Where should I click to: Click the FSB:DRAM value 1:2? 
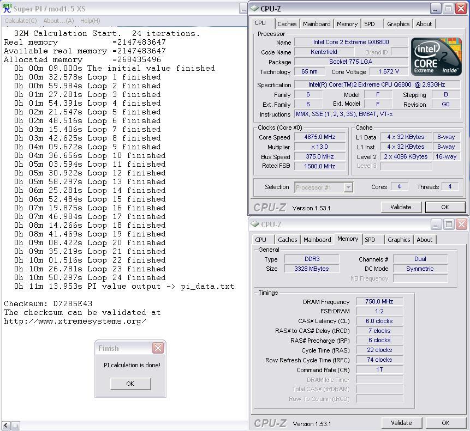pyautogui.click(x=379, y=311)
